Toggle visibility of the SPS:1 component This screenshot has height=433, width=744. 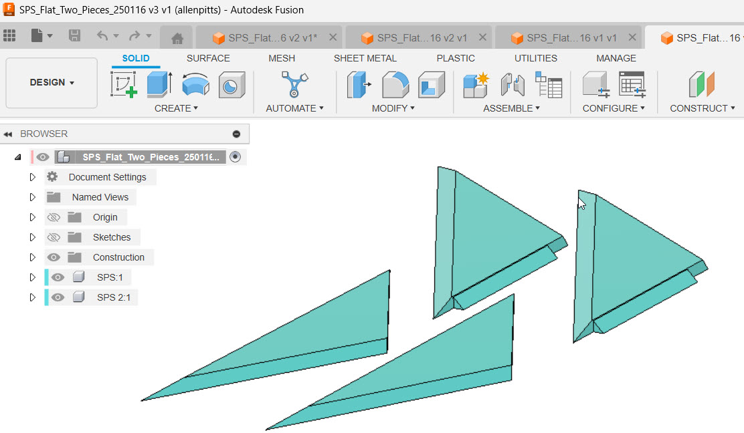[x=58, y=277]
